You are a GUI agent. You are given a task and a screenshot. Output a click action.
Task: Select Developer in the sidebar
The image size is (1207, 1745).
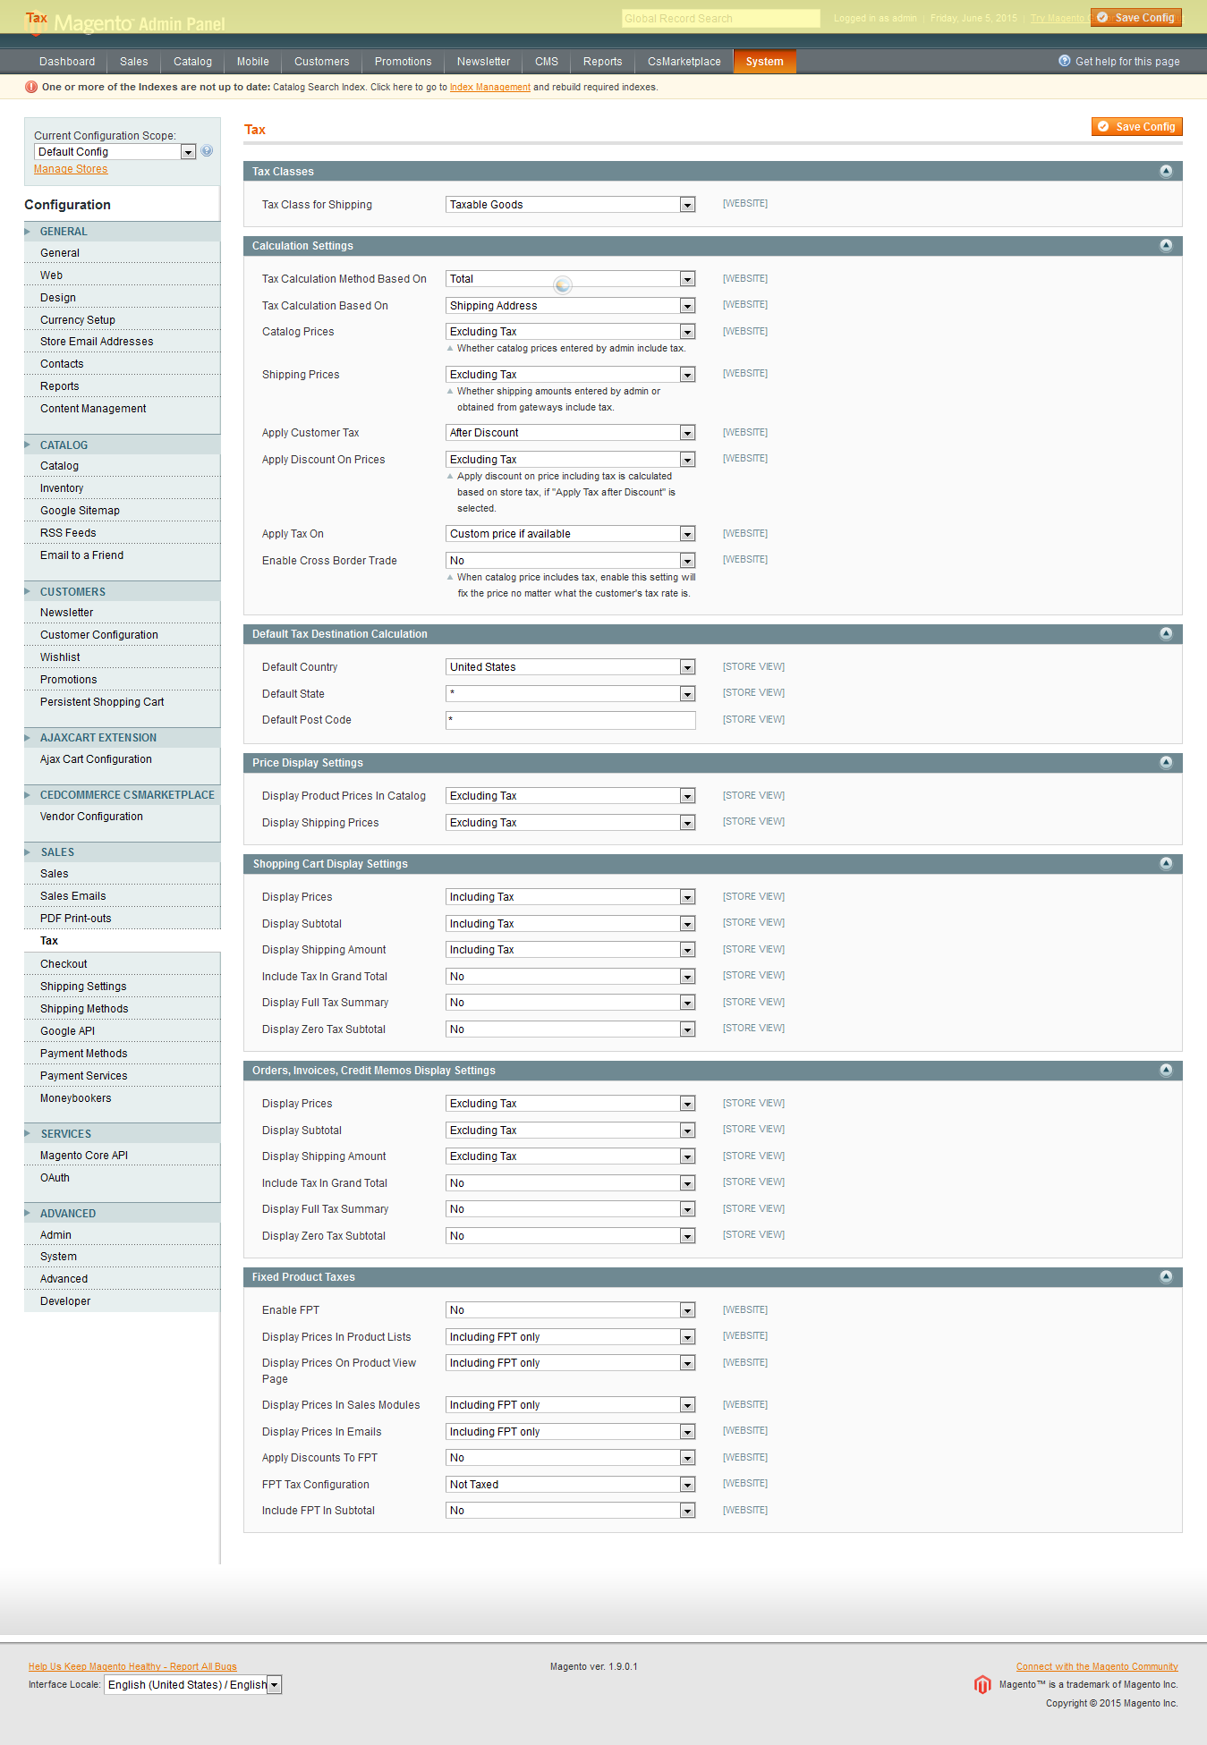click(x=122, y=1301)
